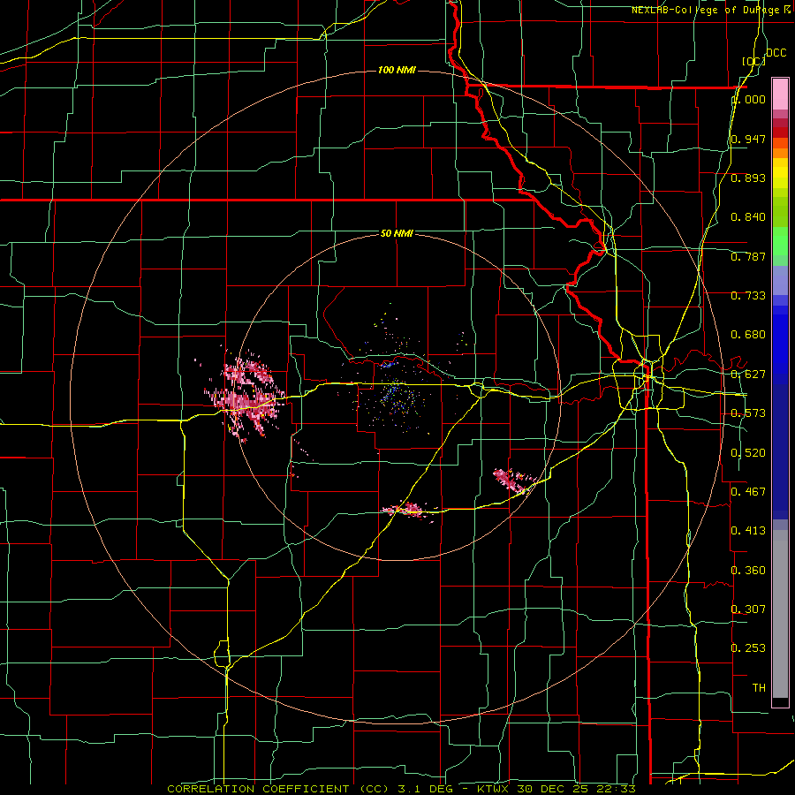Click the 0.307 legend value
The image size is (795, 795).
pyautogui.click(x=748, y=609)
